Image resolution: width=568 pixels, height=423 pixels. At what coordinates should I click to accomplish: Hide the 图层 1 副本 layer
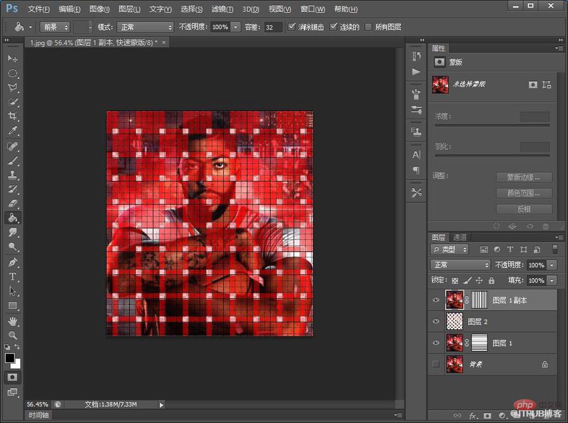click(x=436, y=300)
